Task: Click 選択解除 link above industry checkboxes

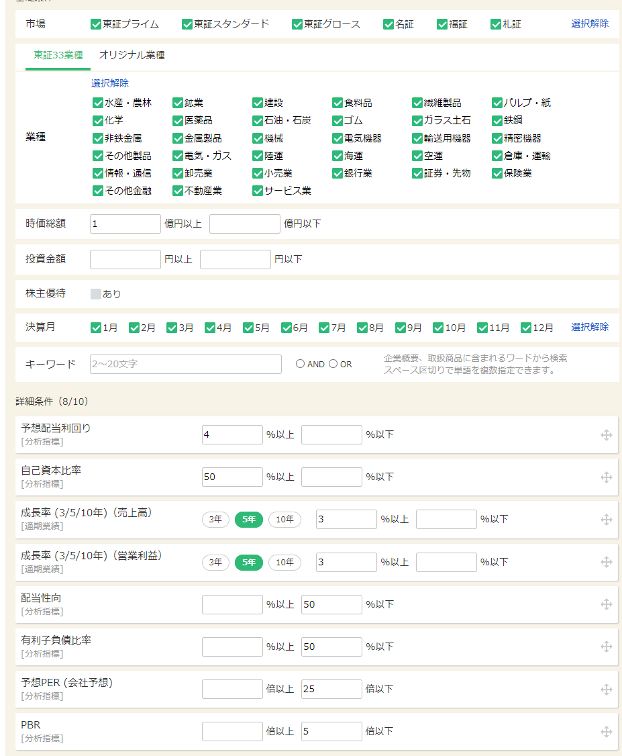Action: tap(110, 83)
